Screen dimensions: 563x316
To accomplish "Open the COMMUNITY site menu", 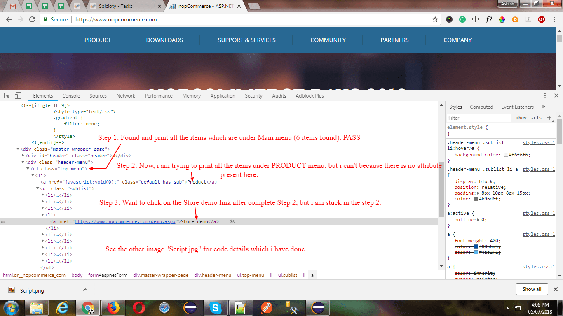I will point(328,40).
